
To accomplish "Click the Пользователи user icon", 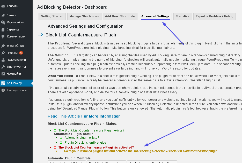I will pyautogui.click(x=3, y=60).
